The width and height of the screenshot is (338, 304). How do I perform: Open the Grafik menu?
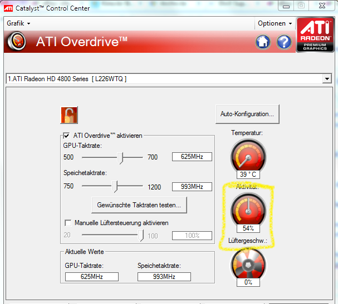point(18,23)
